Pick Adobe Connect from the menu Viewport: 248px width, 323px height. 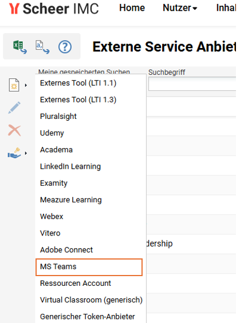click(66, 250)
